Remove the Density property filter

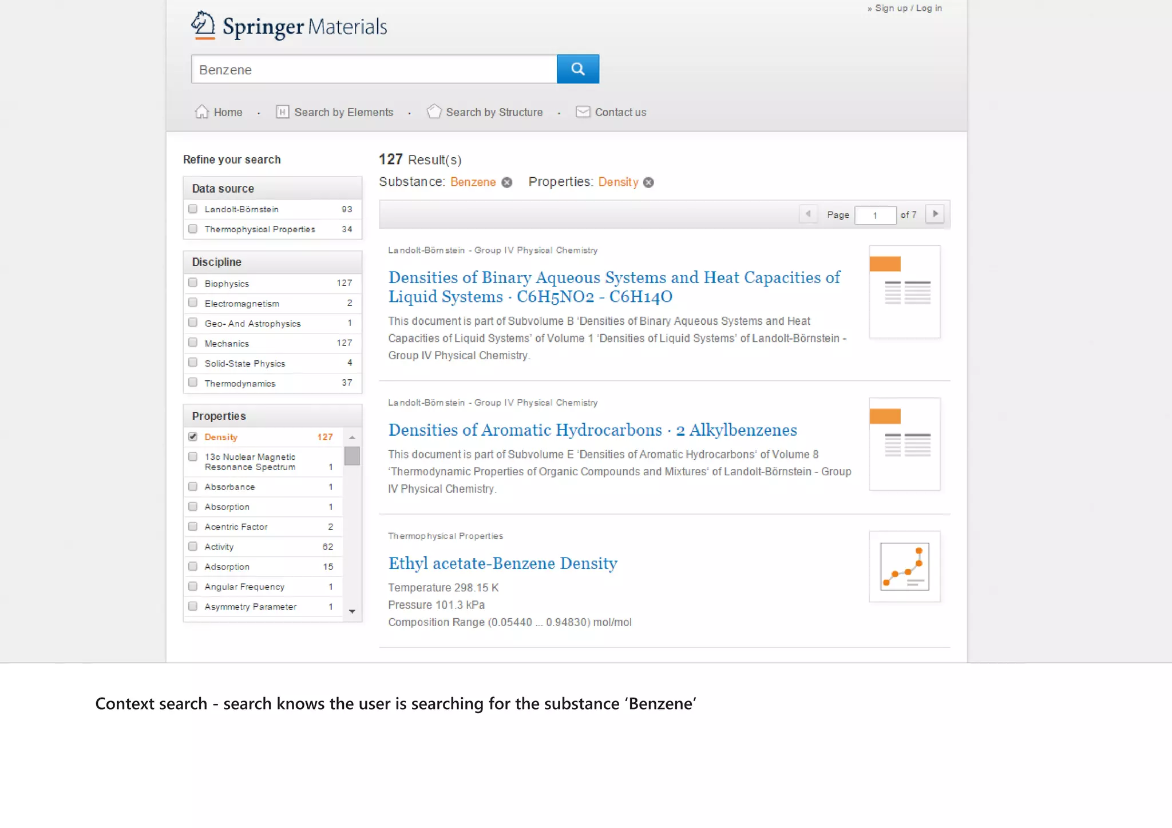click(x=648, y=182)
